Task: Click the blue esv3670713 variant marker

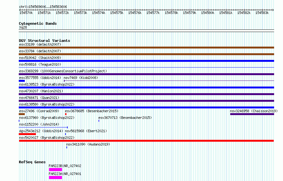Action: point(99,121)
